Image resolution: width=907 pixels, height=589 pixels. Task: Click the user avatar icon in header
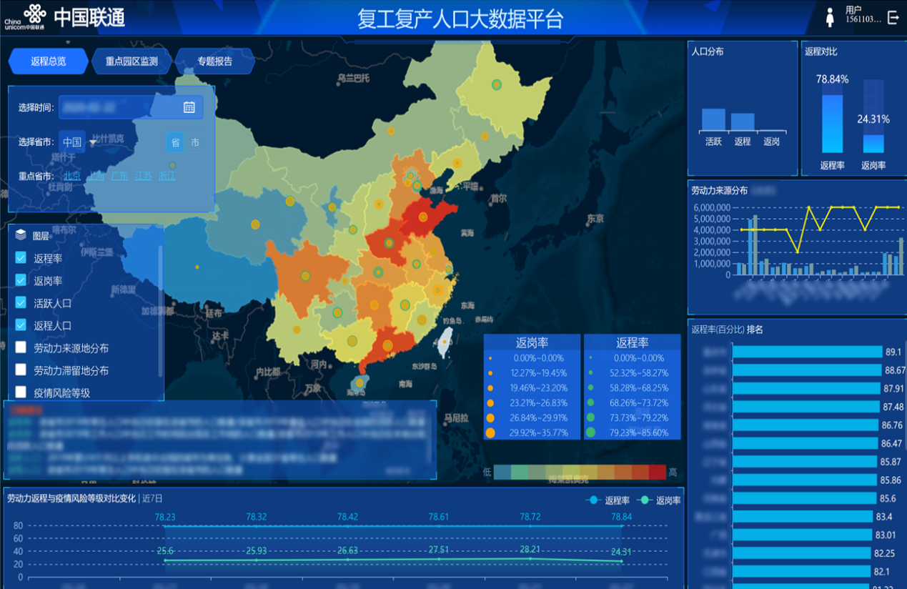click(x=830, y=18)
